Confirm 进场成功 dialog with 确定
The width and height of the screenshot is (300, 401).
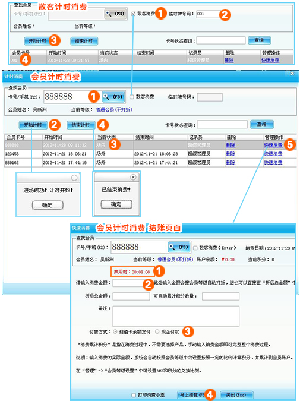[x=48, y=205]
